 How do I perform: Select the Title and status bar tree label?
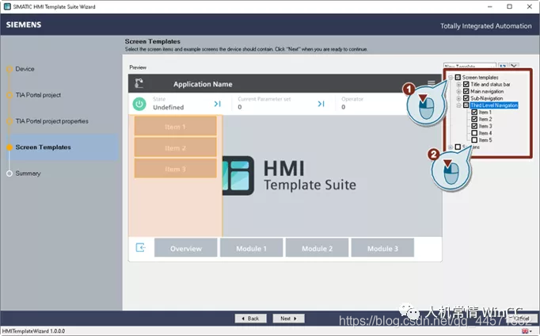490,84
